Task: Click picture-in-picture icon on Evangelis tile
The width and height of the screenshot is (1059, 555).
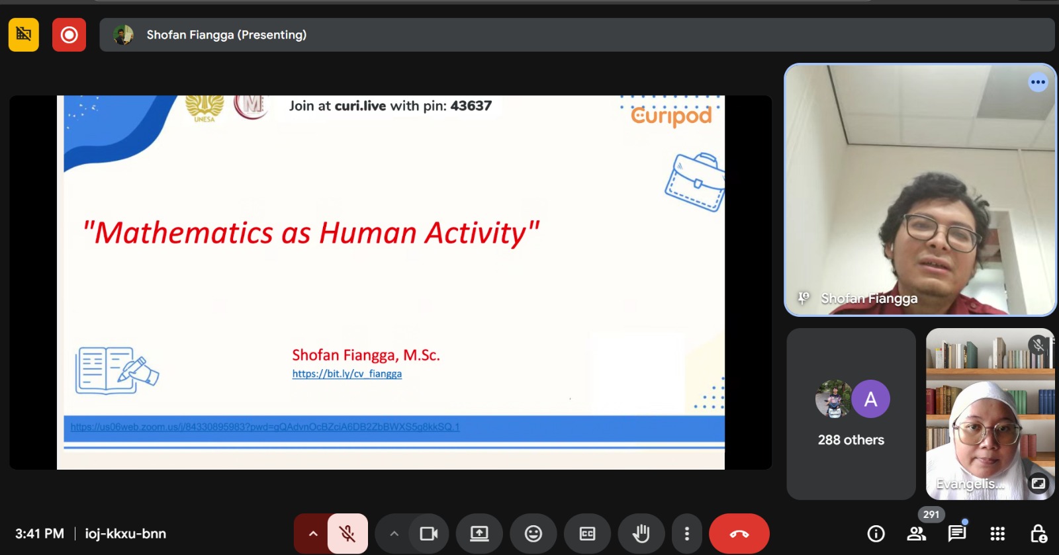Action: 1038,484
